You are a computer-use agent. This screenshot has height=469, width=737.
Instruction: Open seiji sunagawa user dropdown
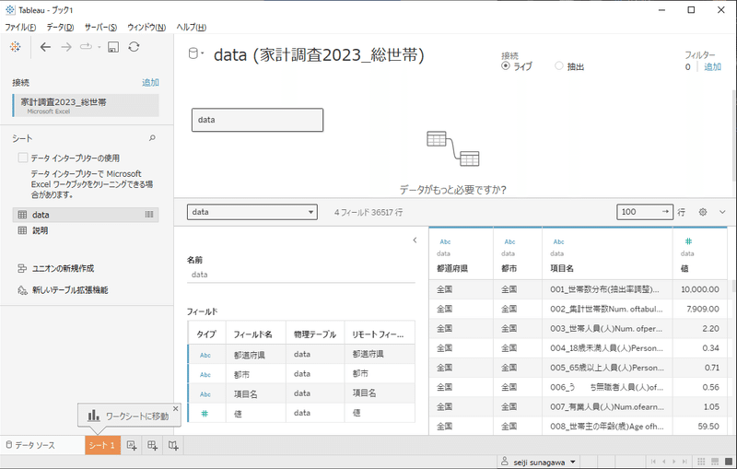(x=539, y=462)
